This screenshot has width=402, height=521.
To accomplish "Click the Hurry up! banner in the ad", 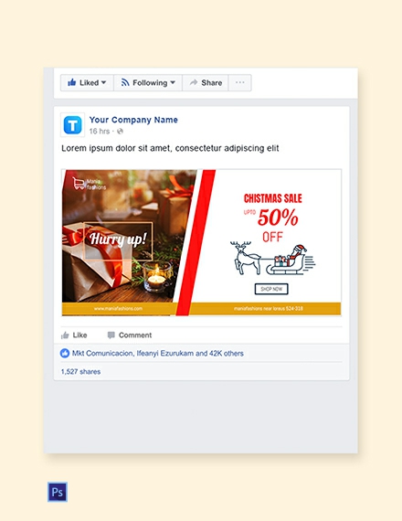I will (118, 241).
